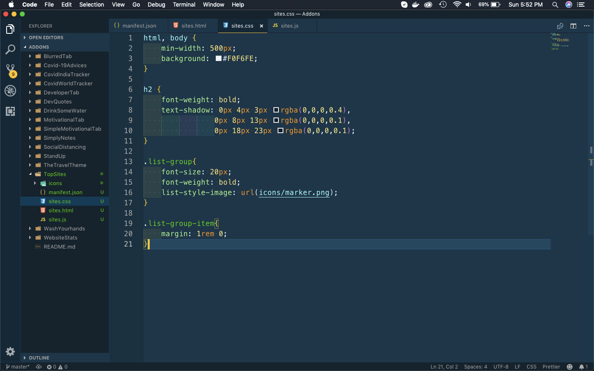The height and width of the screenshot is (371, 594).
Task: Synchronize changes via cloud icon
Action: tap(39, 367)
